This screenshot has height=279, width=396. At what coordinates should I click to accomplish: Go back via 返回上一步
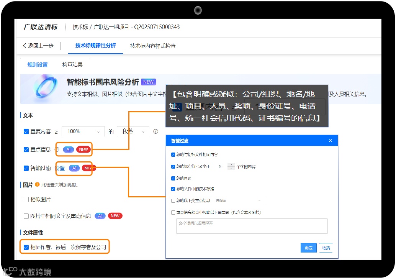click(38, 46)
